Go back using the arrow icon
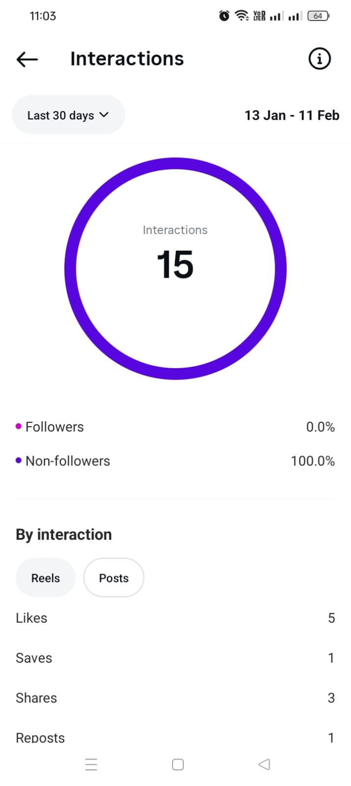Image resolution: width=351 pixels, height=786 pixels. click(x=27, y=59)
